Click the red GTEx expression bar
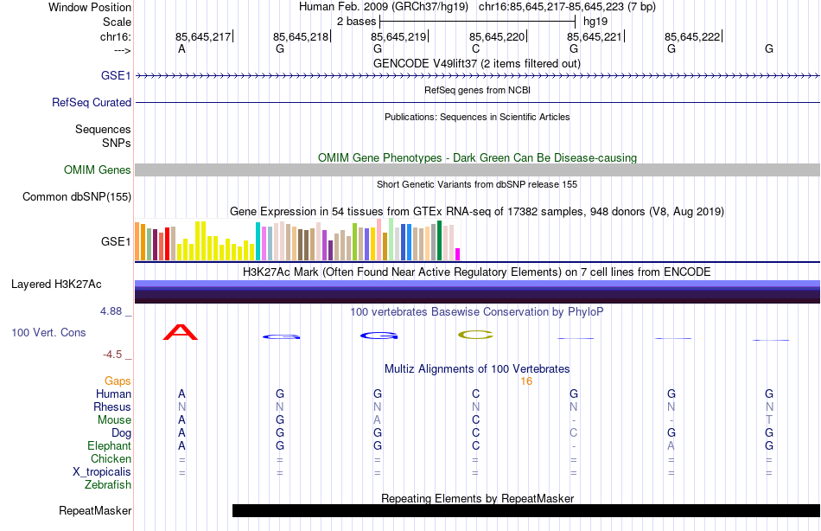The height and width of the screenshot is (531, 821). pyautogui.click(x=167, y=244)
